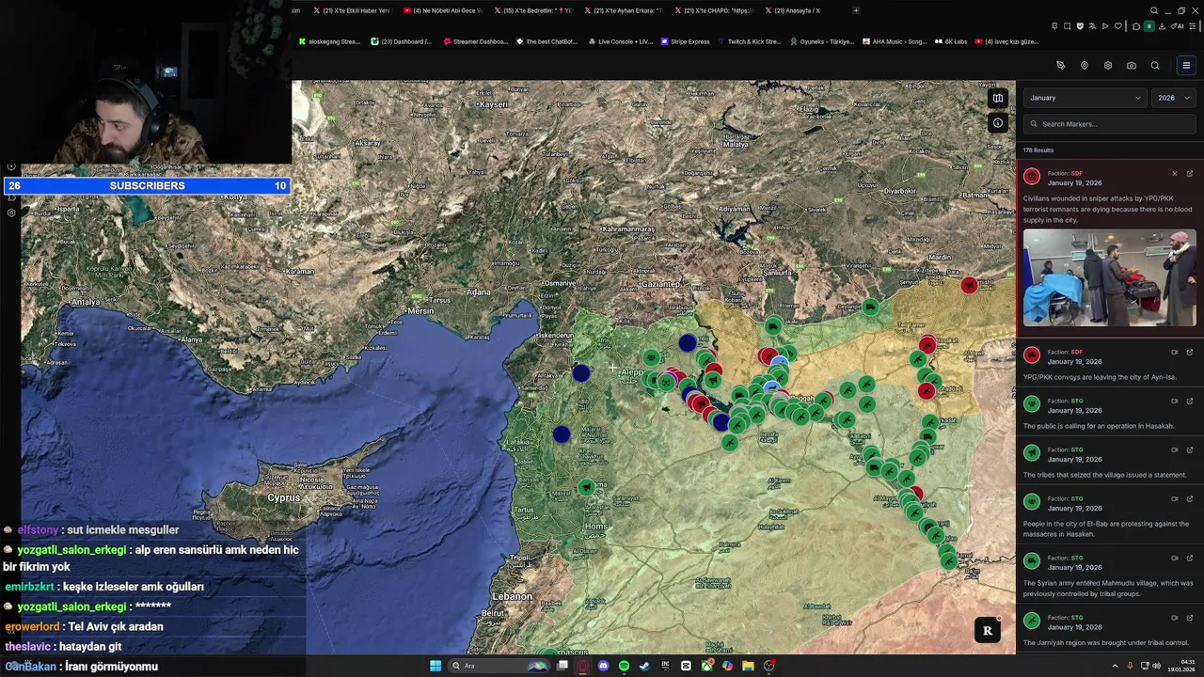The image size is (1204, 677).
Task: Switch to 'X'te CHAPO' browser tab
Action: 714,10
